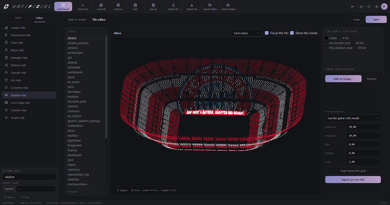Click the Scale value field

pos(363,162)
